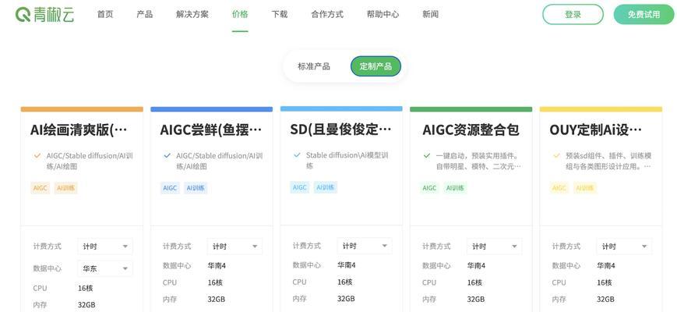The height and width of the screenshot is (312, 677).
Task: Click the orange checkmark in AI绘画清爽版 card
Action: (37, 155)
